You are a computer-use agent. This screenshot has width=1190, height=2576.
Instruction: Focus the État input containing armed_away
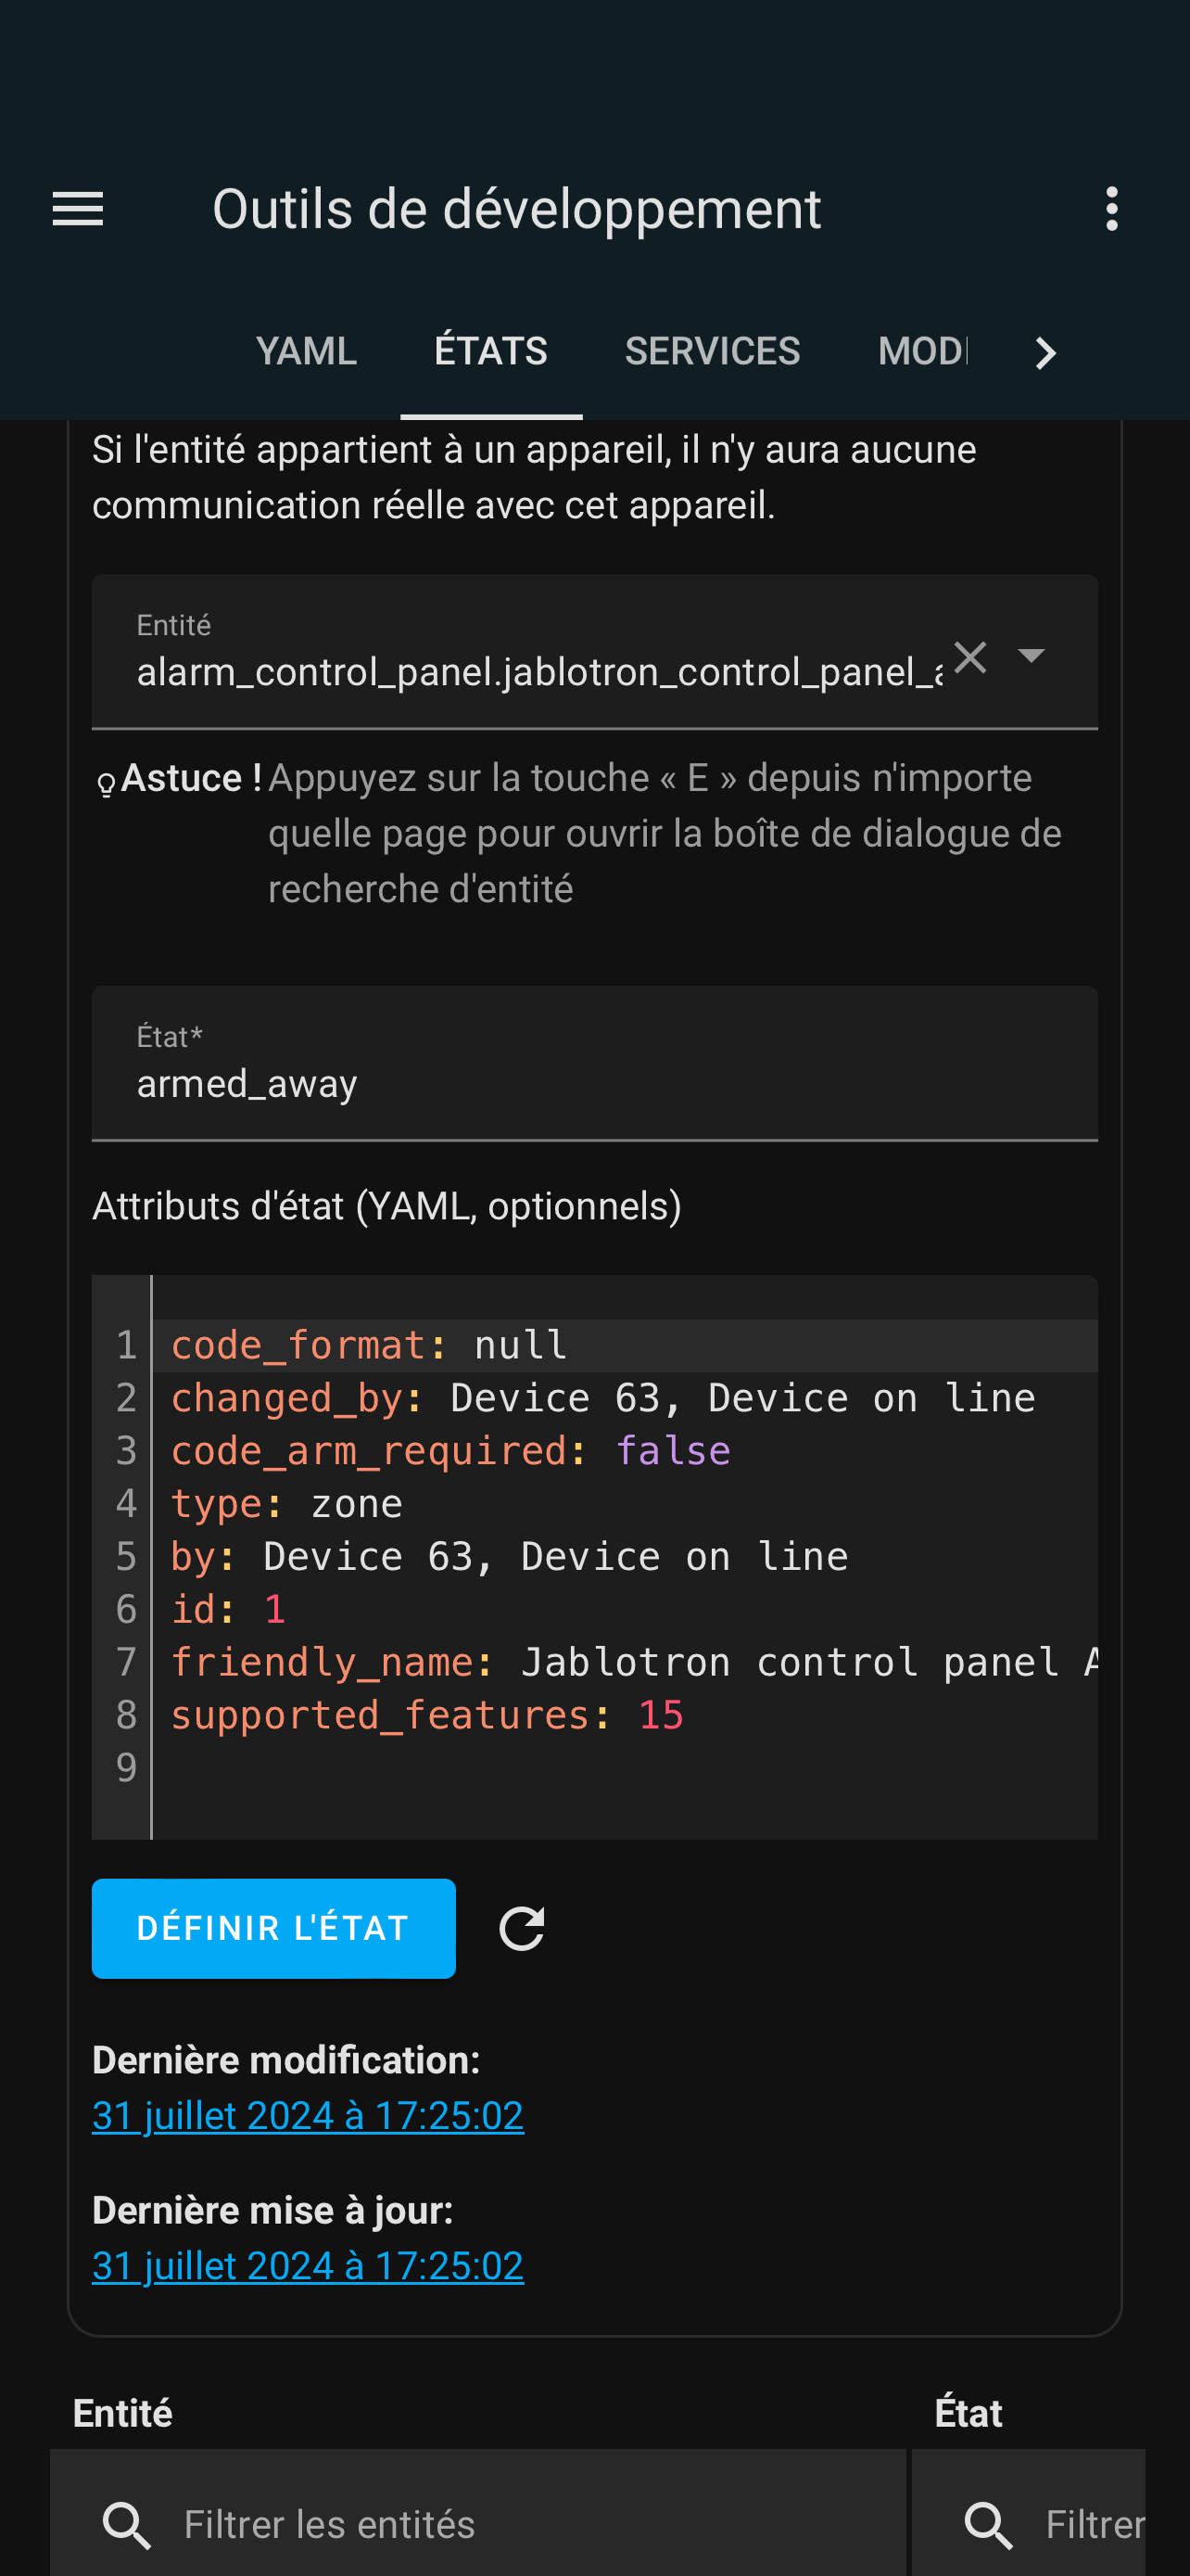click(594, 1064)
